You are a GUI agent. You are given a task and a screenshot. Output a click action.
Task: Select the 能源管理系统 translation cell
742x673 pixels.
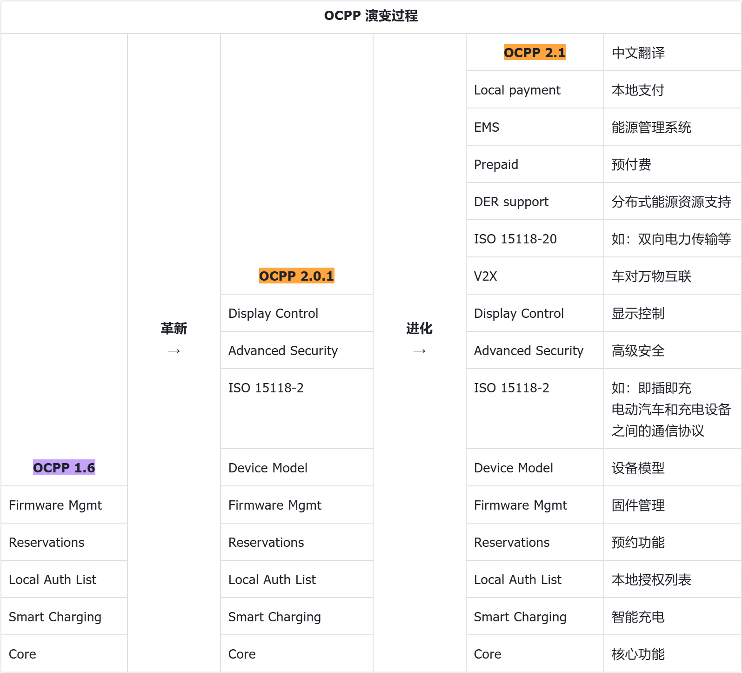[651, 127]
